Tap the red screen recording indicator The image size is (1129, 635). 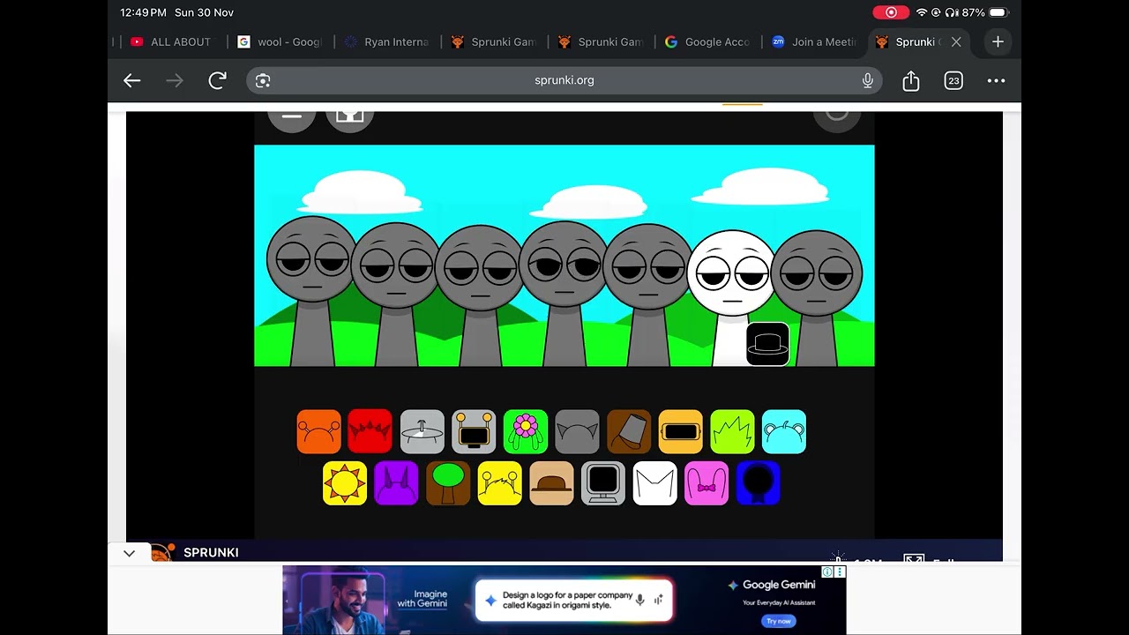click(x=891, y=12)
